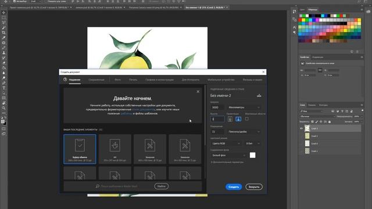
Task: Filter layers by smart object icon
Action: tap(352, 111)
